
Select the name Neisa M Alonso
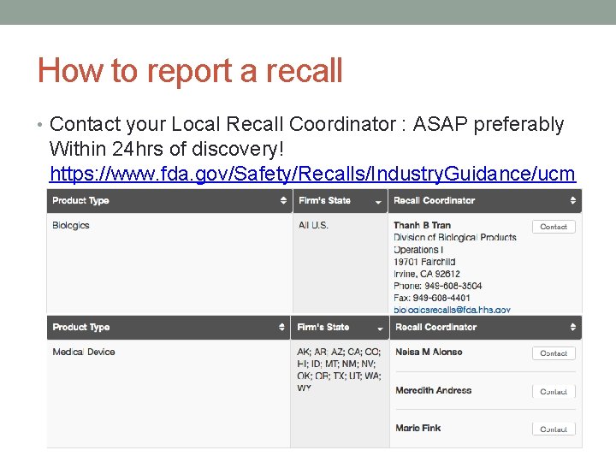click(429, 352)
